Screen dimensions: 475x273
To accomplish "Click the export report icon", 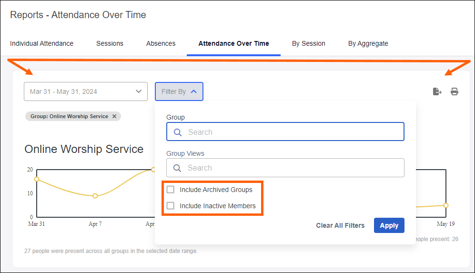I will tap(437, 91).
